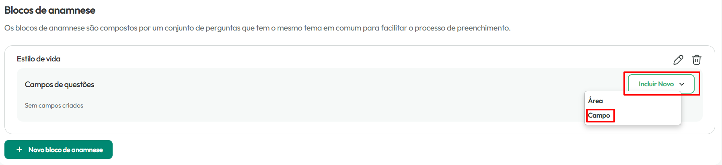The height and width of the screenshot is (165, 722).
Task: Open the Incluir Novo dropdown button
Action: point(661,84)
